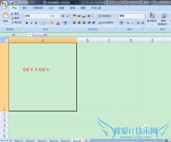Align text to top of cell
Viewport: 171px width, 142px height.
point(75,16)
